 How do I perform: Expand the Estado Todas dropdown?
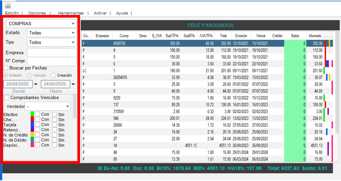point(52,33)
